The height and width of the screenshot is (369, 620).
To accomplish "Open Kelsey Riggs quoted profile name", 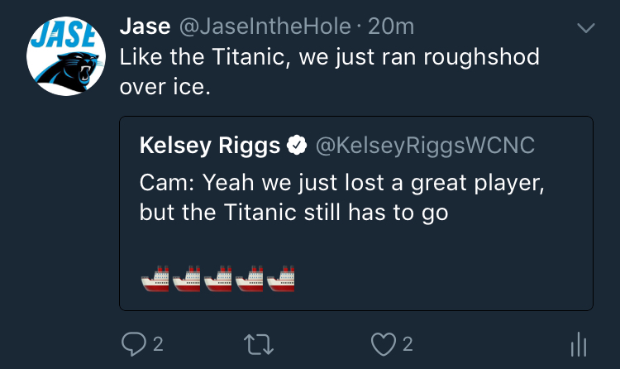I will pos(210,146).
